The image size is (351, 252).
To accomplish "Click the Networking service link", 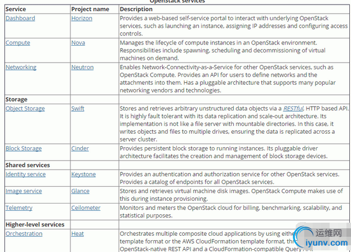I will [21, 68].
